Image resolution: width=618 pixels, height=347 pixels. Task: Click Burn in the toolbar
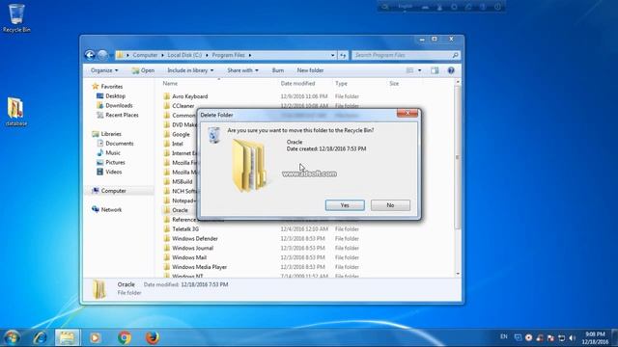pyautogui.click(x=278, y=70)
